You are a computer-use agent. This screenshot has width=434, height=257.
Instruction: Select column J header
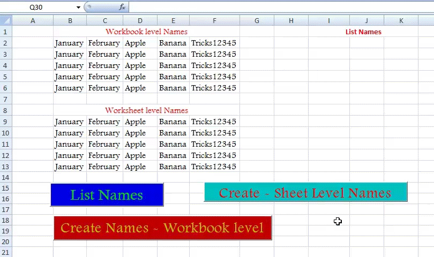pos(366,20)
